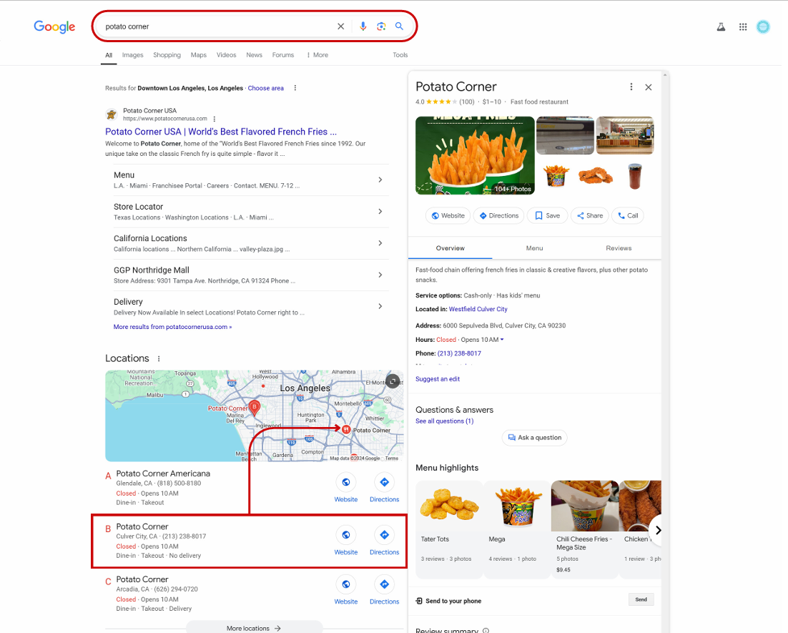Screen dimensions: 788x633
Task: Open the Reviews tab in panel
Action: tap(619, 248)
